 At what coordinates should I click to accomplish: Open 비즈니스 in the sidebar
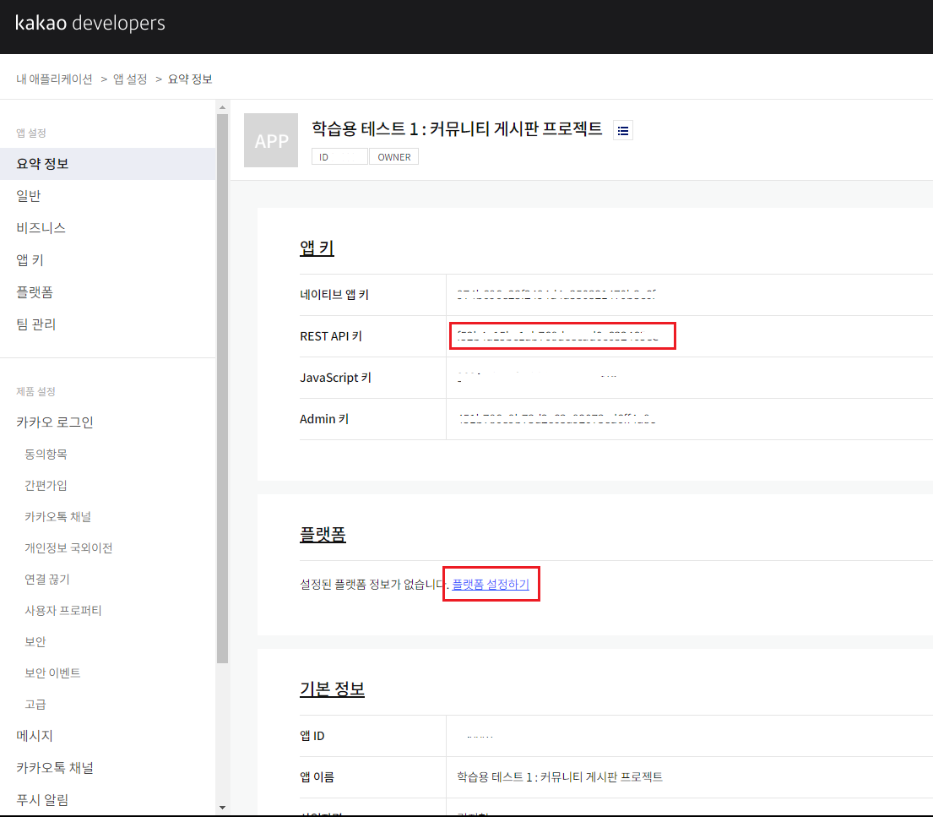click(41, 228)
